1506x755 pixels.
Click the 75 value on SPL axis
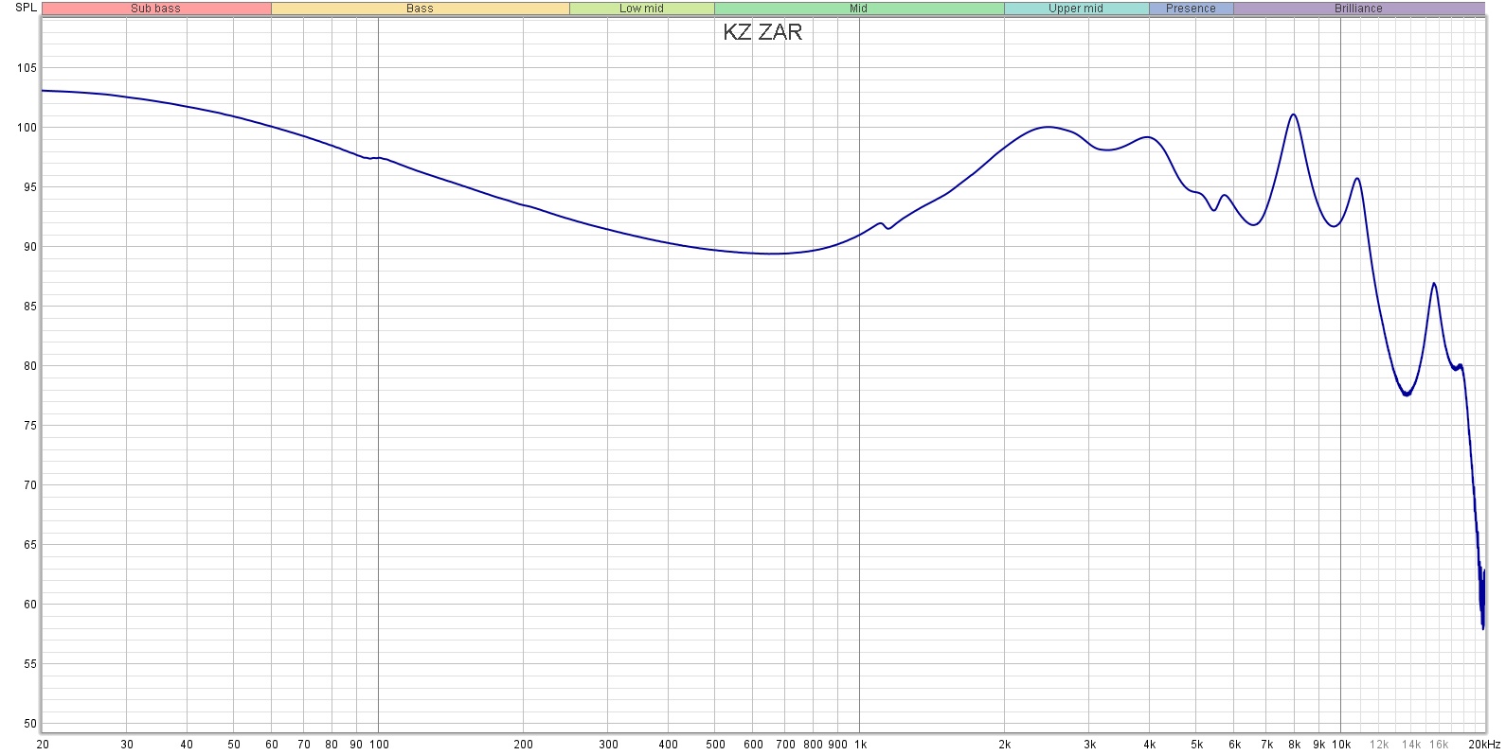29,426
